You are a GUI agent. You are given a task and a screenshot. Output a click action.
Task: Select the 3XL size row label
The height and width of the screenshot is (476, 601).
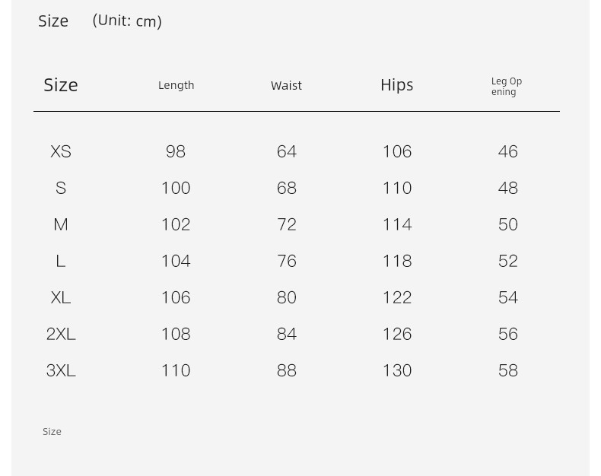pos(61,370)
